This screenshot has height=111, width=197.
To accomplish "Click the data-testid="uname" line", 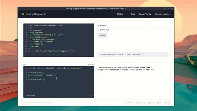I will (x=38, y=37).
